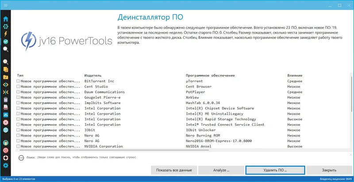Open the gear-with-checkmark sidebar tool
The height and width of the screenshot is (182, 354).
(6, 27)
